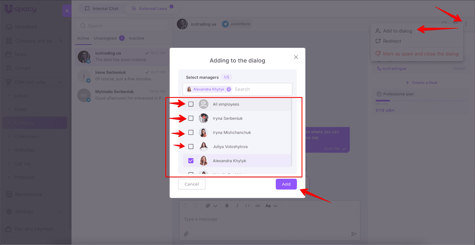Remove Alexandra Khytyk chip from selection
This screenshot has width=475, height=245.
229,89
